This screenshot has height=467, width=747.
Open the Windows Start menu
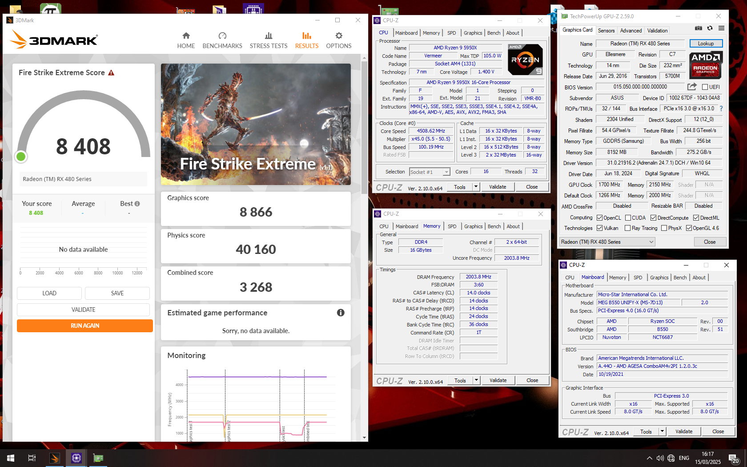[x=11, y=458]
